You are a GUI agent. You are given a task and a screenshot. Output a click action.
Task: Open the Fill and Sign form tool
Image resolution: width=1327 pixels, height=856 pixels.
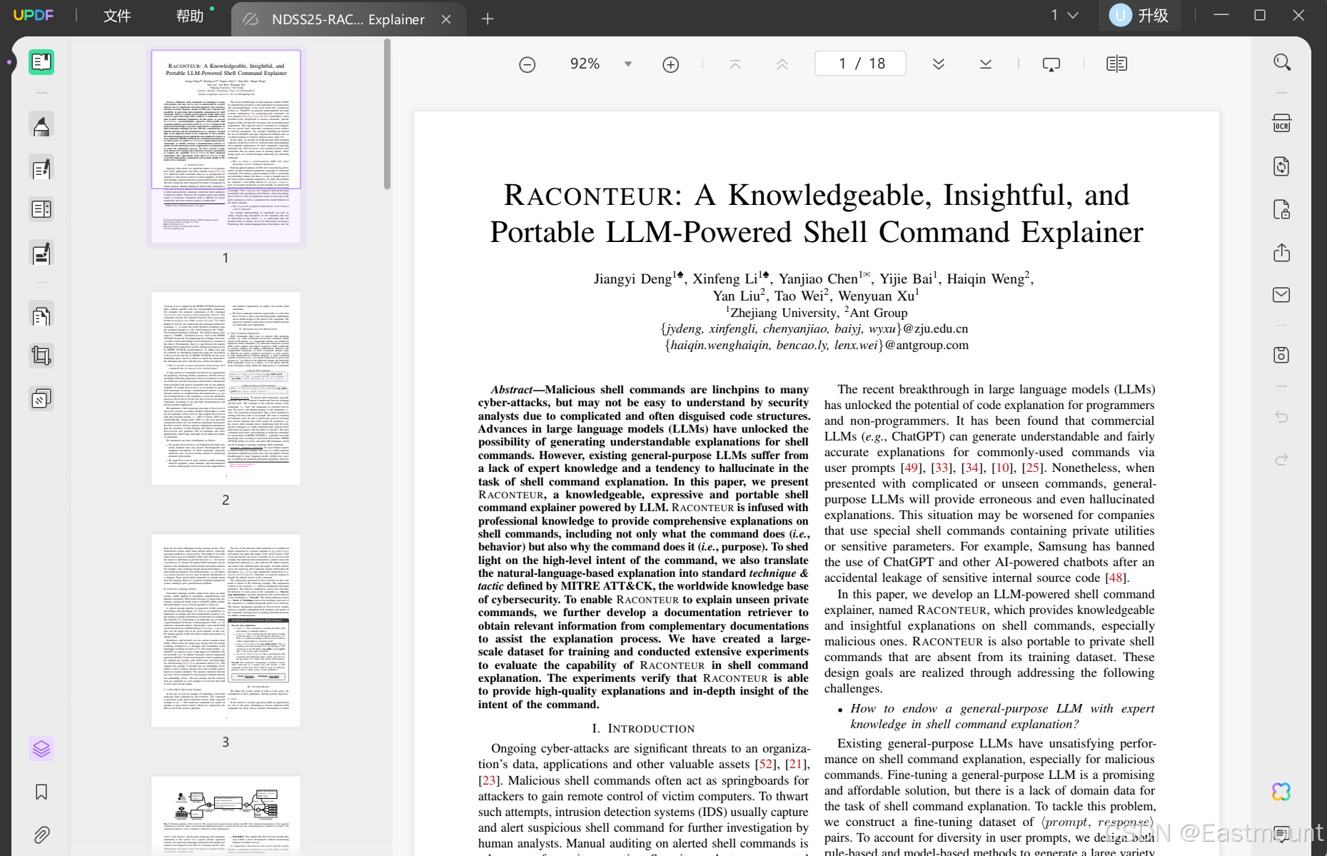click(41, 253)
